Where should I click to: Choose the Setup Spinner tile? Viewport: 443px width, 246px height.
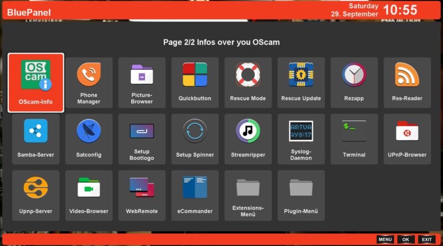point(195,139)
